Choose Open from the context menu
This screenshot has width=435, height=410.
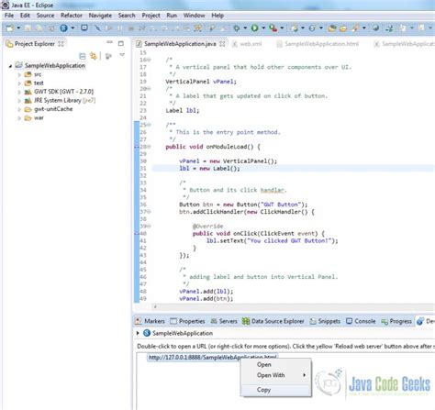(276, 365)
